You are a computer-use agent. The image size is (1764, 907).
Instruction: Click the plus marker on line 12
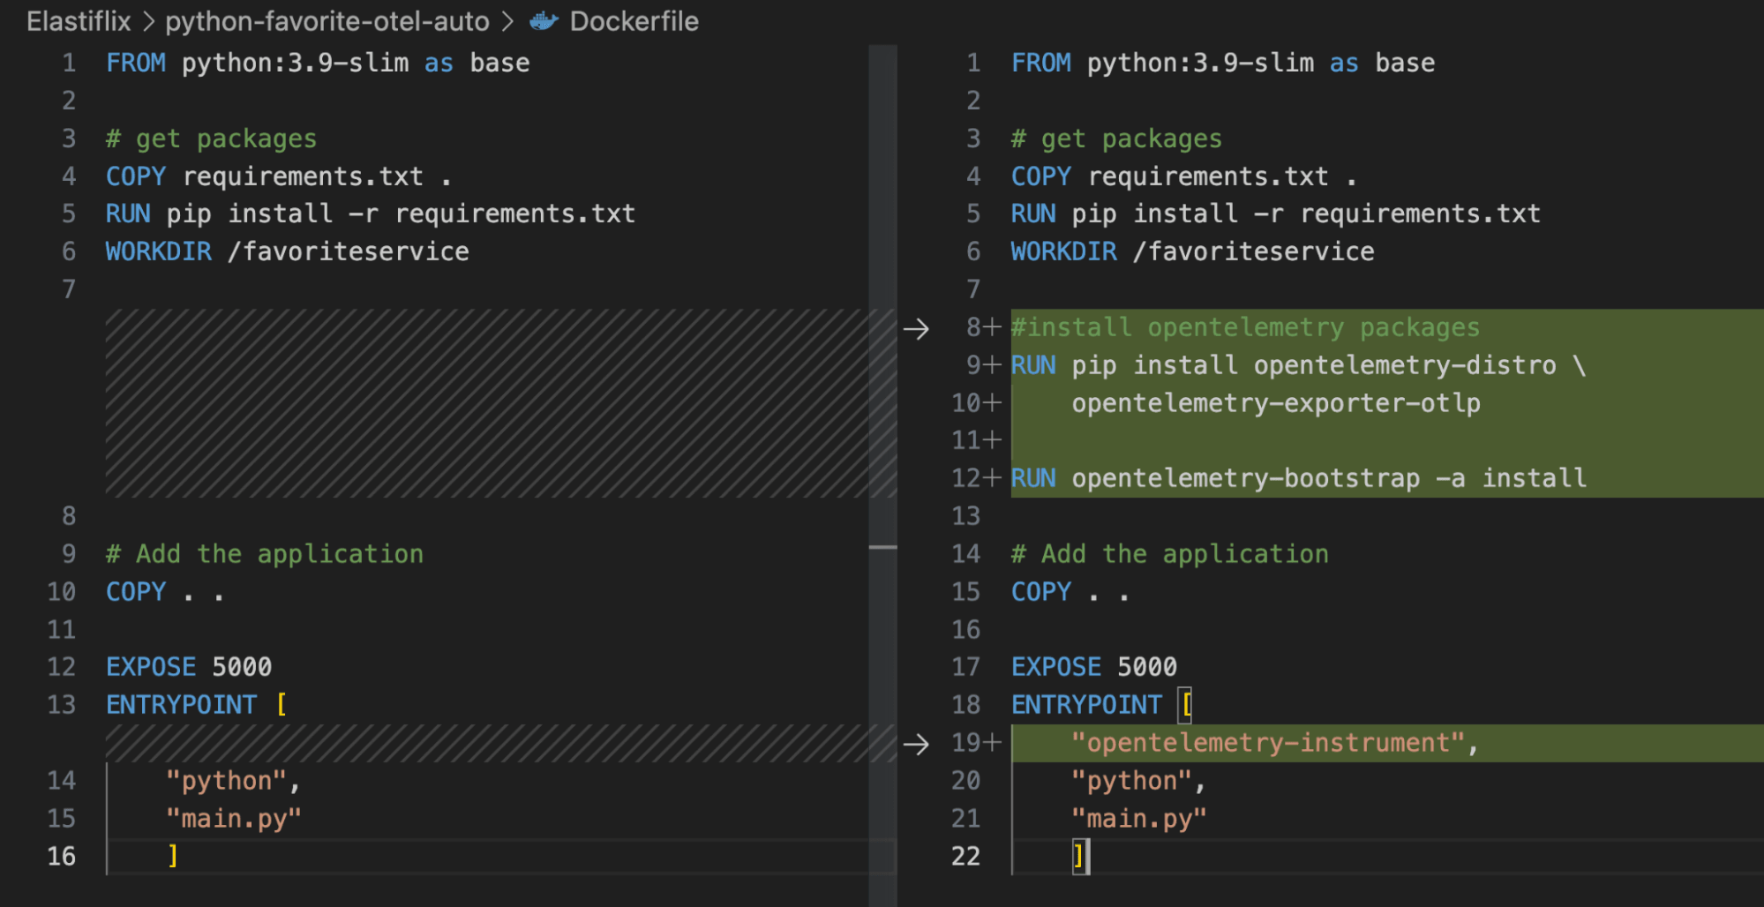(993, 478)
